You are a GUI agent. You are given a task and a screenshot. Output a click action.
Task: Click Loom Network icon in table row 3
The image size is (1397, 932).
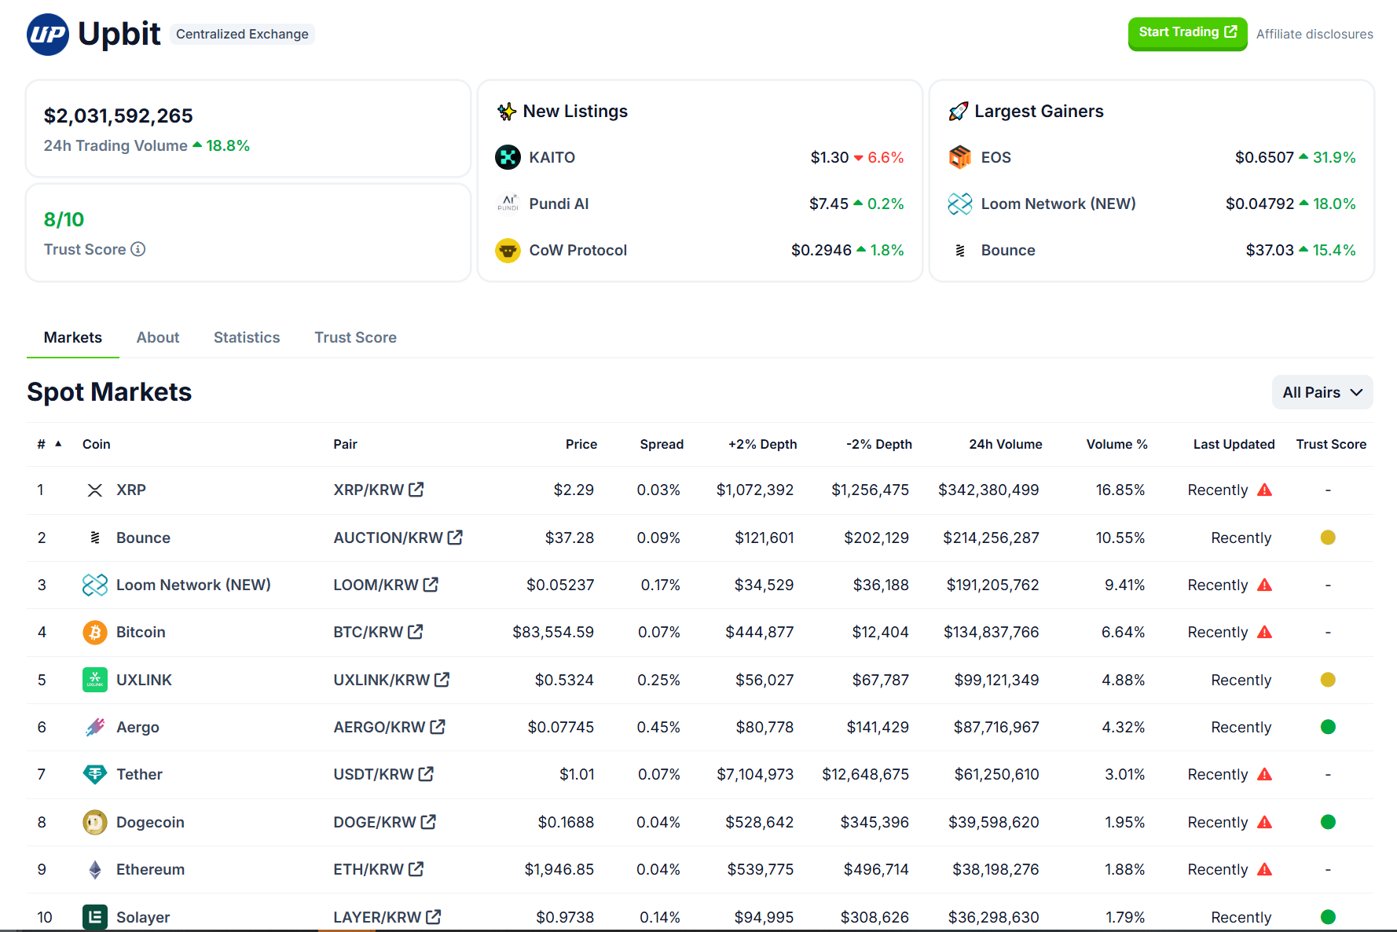(x=95, y=585)
